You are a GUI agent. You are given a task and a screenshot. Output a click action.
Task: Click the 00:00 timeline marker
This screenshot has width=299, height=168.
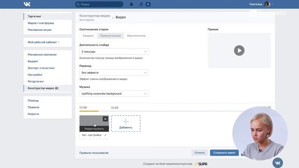tap(83, 108)
